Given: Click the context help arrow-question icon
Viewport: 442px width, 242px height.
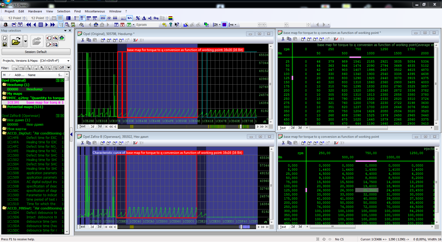Looking at the screenshot, I should (177, 25).
